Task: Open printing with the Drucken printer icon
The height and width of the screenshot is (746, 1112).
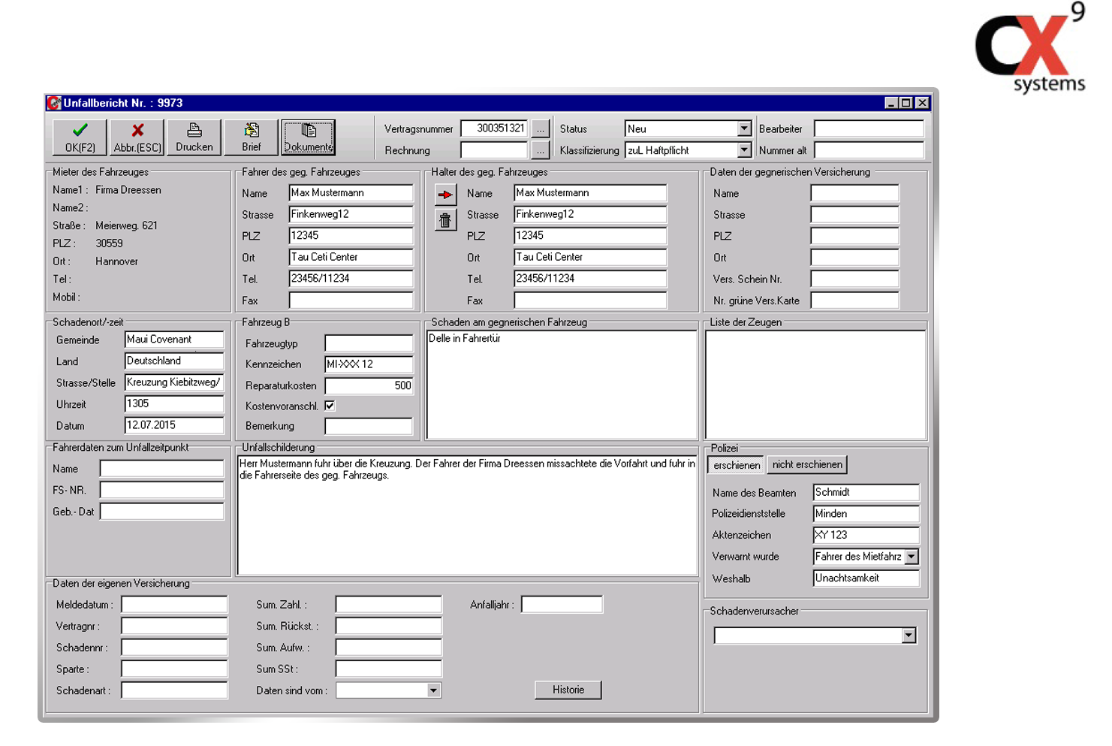Action: [194, 137]
